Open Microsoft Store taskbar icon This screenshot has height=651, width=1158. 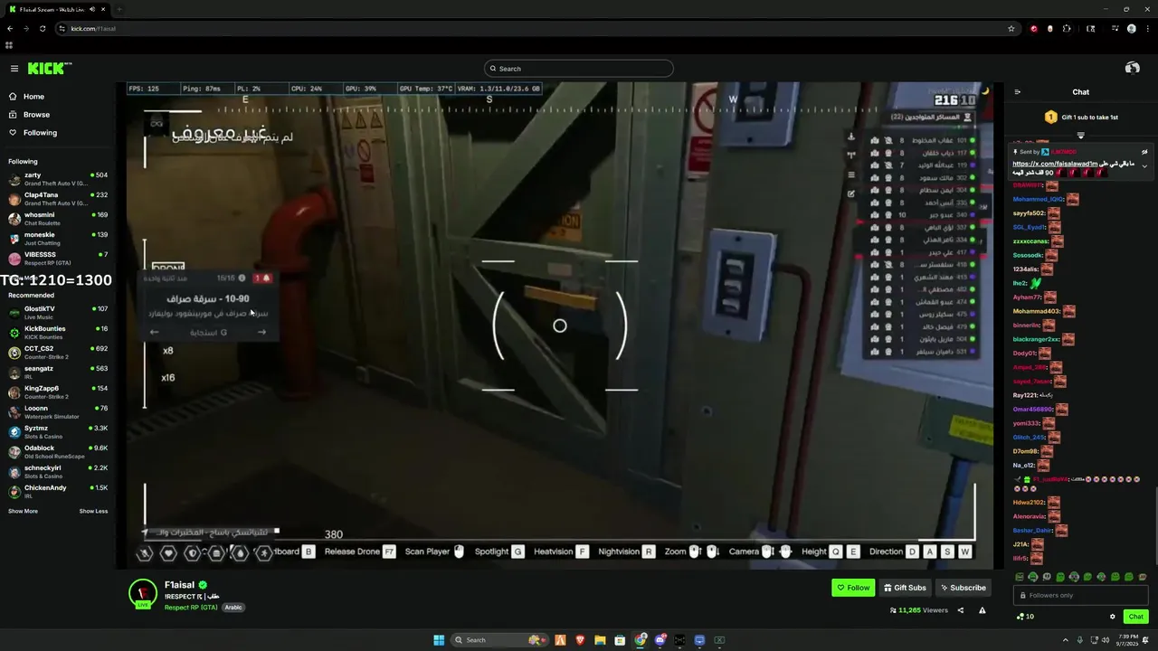tap(620, 640)
